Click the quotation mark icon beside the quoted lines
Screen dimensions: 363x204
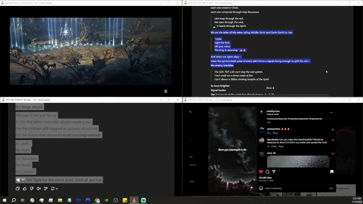pyautogui.click(x=214, y=27)
